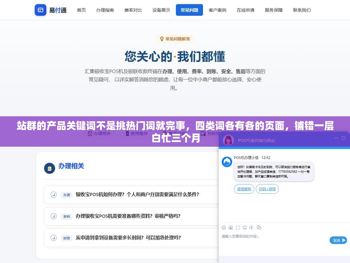
Task: Click the chat message bubble text
Action: click(274, 172)
